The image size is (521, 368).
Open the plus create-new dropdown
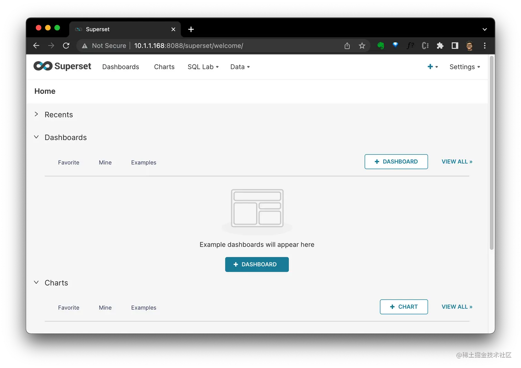click(432, 67)
